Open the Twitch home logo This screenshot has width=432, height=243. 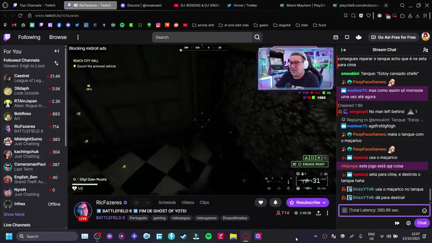pos(7,37)
